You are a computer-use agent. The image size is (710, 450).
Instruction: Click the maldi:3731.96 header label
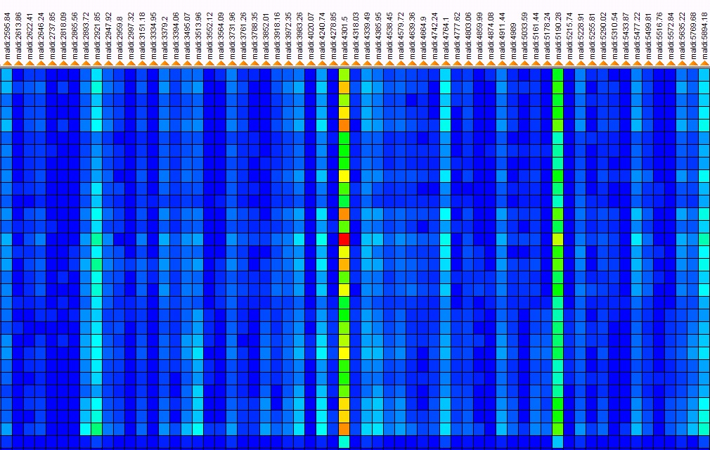[x=232, y=36]
